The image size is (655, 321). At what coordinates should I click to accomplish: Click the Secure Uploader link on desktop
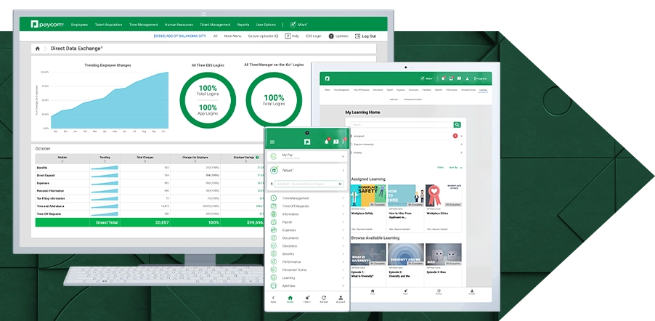tap(263, 36)
